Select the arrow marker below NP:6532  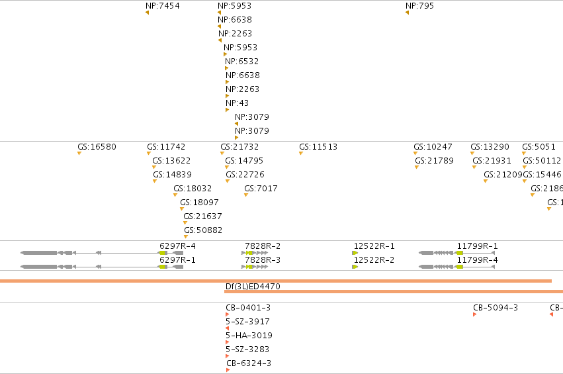226,68
